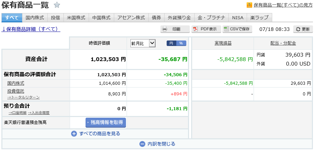Click the 資産合計 change -35,687 円
The image size is (315, 151).
[173, 59]
